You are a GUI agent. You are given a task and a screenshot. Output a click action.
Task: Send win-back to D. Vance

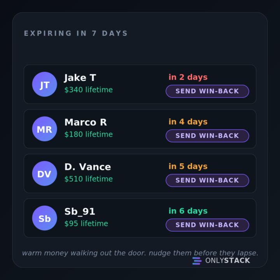(207, 180)
